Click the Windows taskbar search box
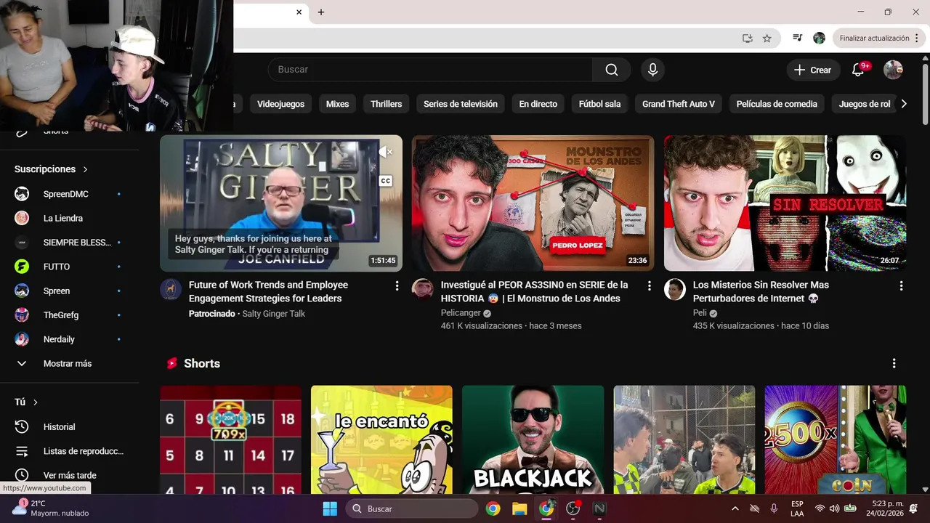Screen dimensions: 930x523 [x=412, y=508]
